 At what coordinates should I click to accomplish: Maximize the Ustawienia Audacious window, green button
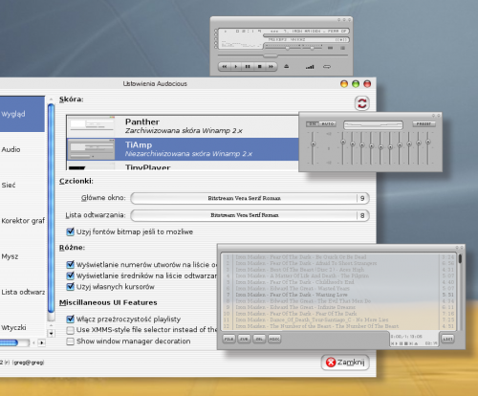pyautogui.click(x=356, y=84)
